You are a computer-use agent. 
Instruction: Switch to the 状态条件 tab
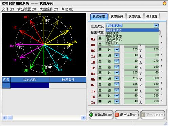[x=117, y=17]
